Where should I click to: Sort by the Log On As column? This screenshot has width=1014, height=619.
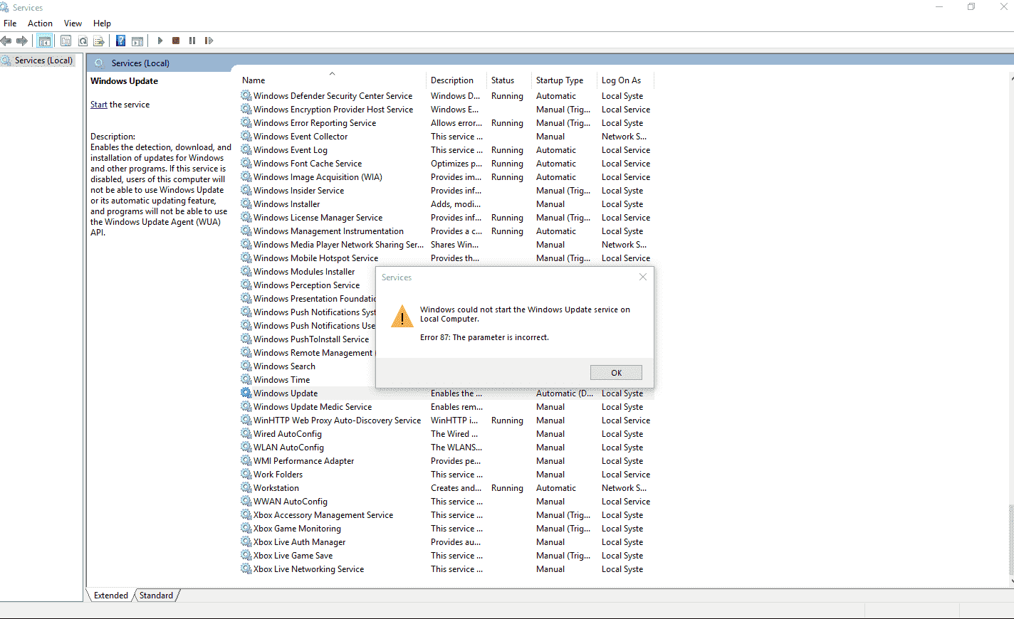click(x=625, y=80)
